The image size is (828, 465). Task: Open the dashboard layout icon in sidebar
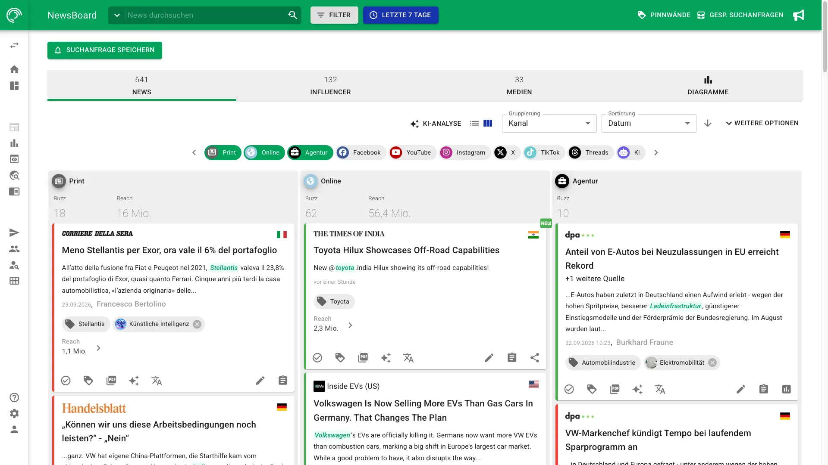(14, 86)
